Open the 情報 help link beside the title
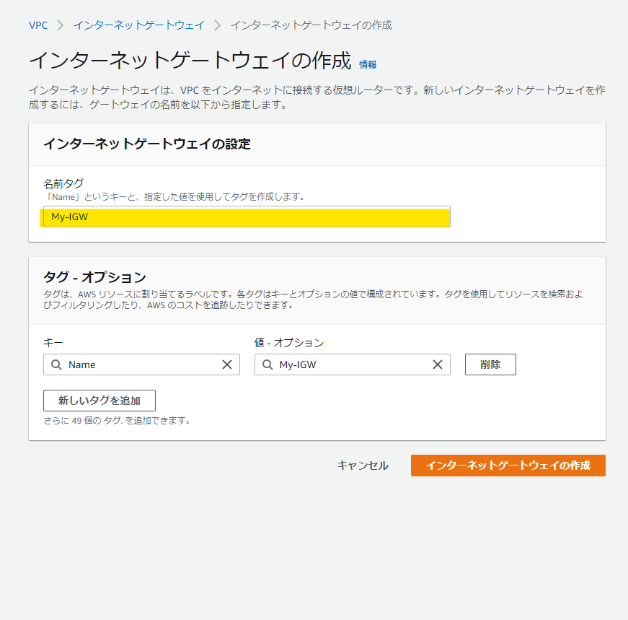Viewport: 628px width, 620px height. click(367, 65)
